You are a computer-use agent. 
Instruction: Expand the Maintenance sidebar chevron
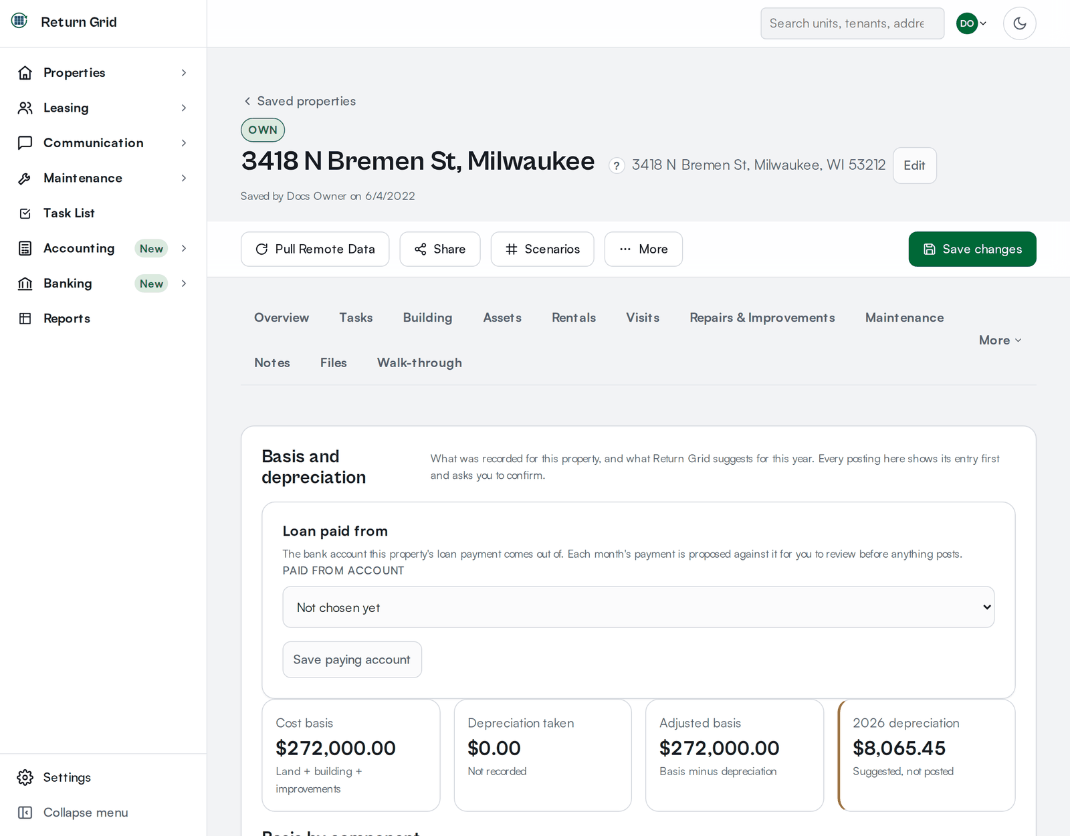pyautogui.click(x=184, y=178)
